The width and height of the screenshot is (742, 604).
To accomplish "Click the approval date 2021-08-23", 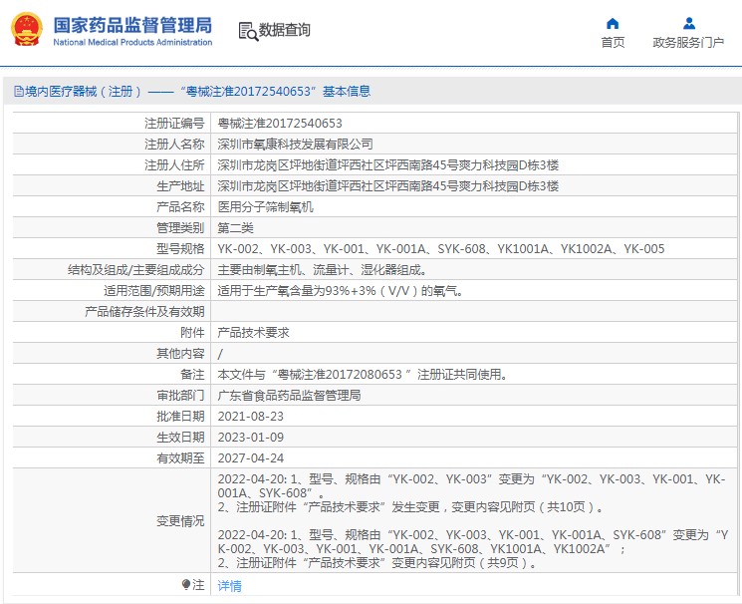I will [x=250, y=417].
